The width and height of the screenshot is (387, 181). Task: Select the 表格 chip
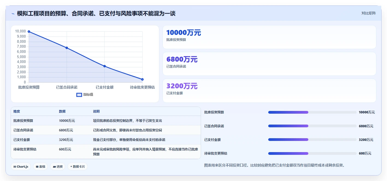[x=40, y=167]
